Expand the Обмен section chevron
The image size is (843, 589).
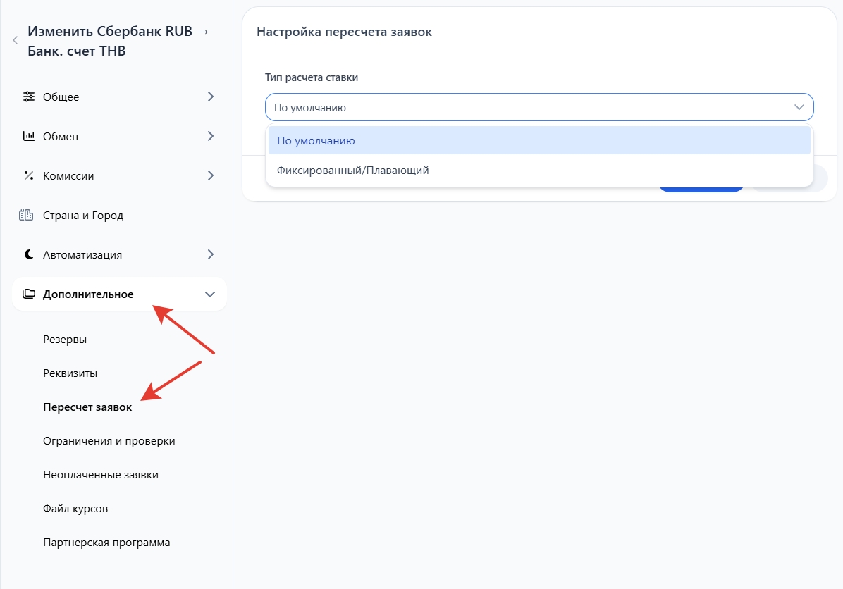click(x=210, y=136)
